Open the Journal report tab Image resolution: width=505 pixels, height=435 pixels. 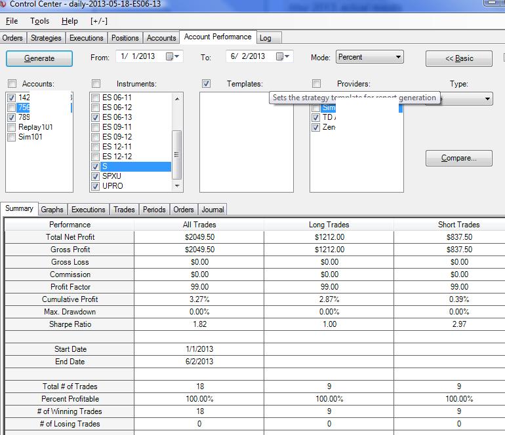click(212, 210)
